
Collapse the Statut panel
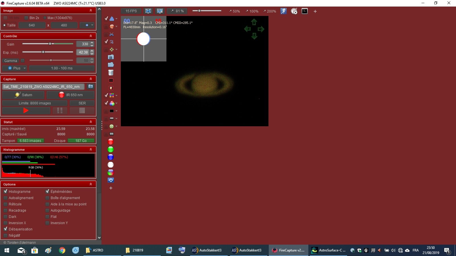(91, 122)
